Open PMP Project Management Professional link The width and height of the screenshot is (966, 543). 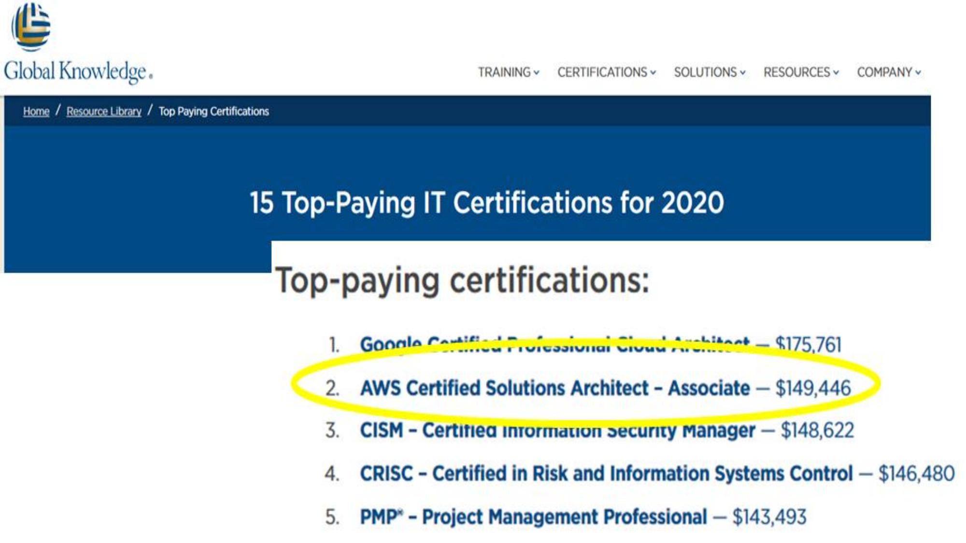coord(533,517)
